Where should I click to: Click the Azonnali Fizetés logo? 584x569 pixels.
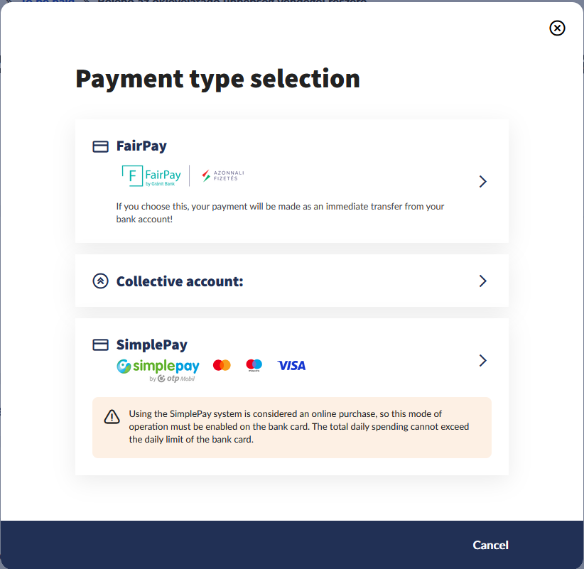point(222,175)
